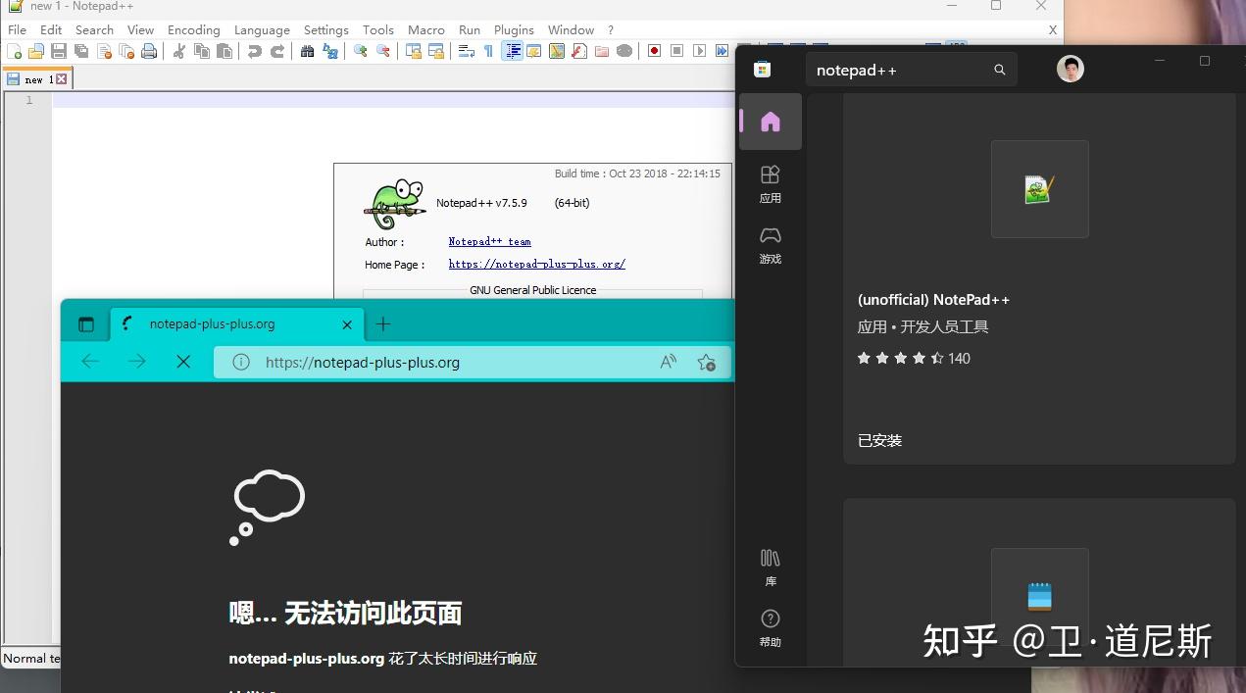The image size is (1246, 693).
Task: Add page to favorites with star icon
Action: tap(706, 363)
